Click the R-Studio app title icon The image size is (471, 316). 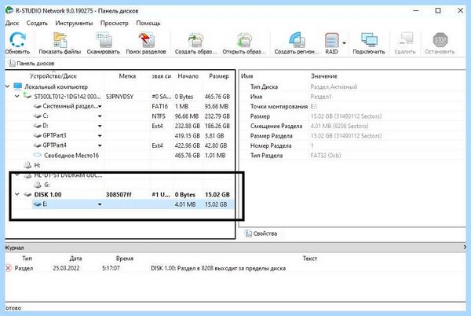[9, 10]
